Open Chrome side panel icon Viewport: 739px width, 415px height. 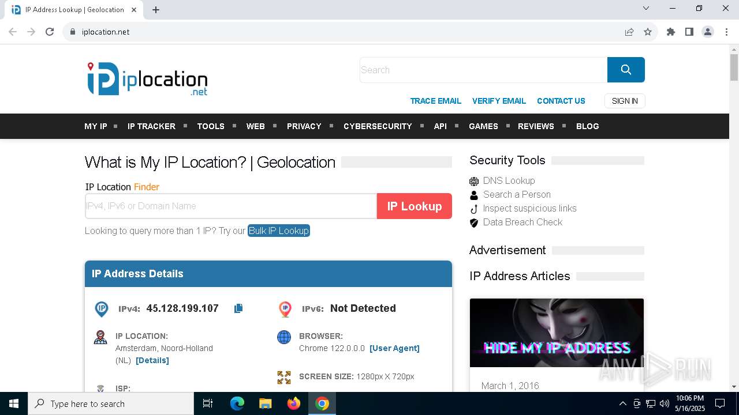(689, 32)
